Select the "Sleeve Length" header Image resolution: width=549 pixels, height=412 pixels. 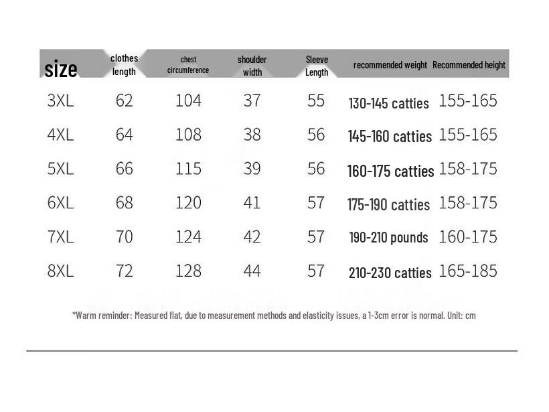tap(317, 66)
